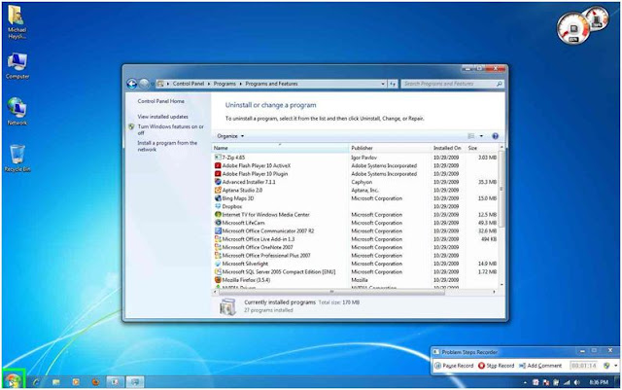Select Microsoft LifeCam row
The height and width of the screenshot is (390, 622).
click(355, 223)
